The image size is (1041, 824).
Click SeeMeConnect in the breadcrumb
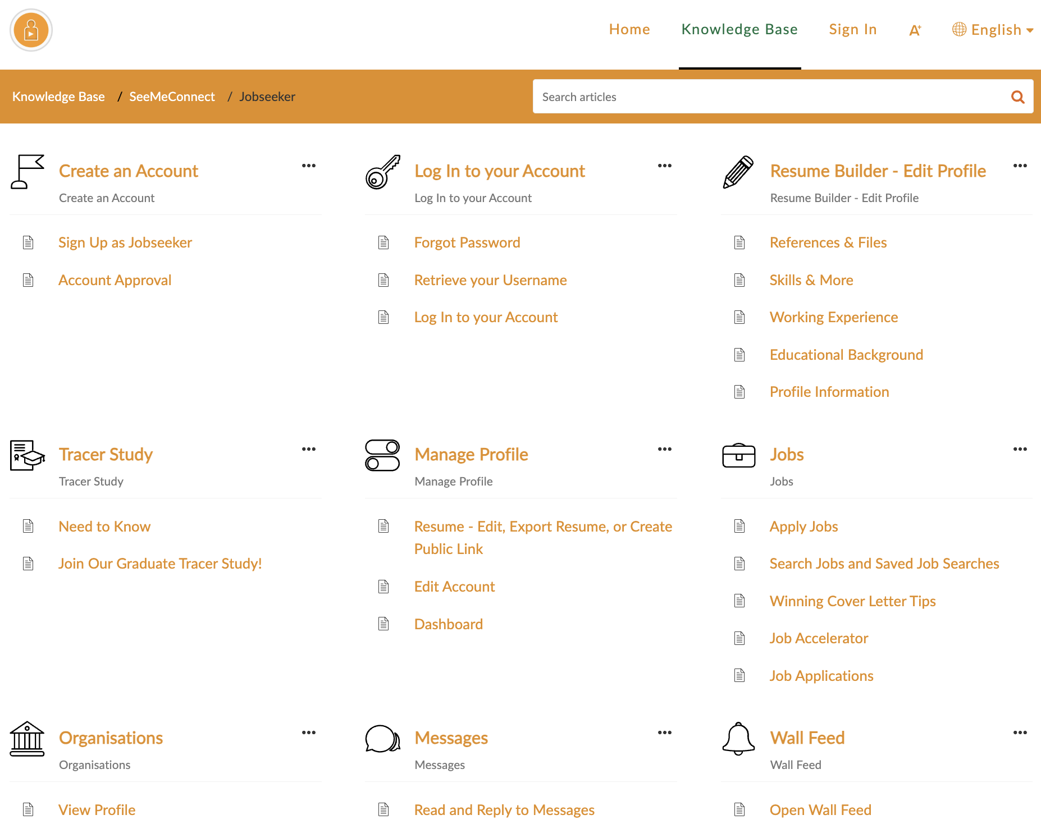[x=172, y=97]
